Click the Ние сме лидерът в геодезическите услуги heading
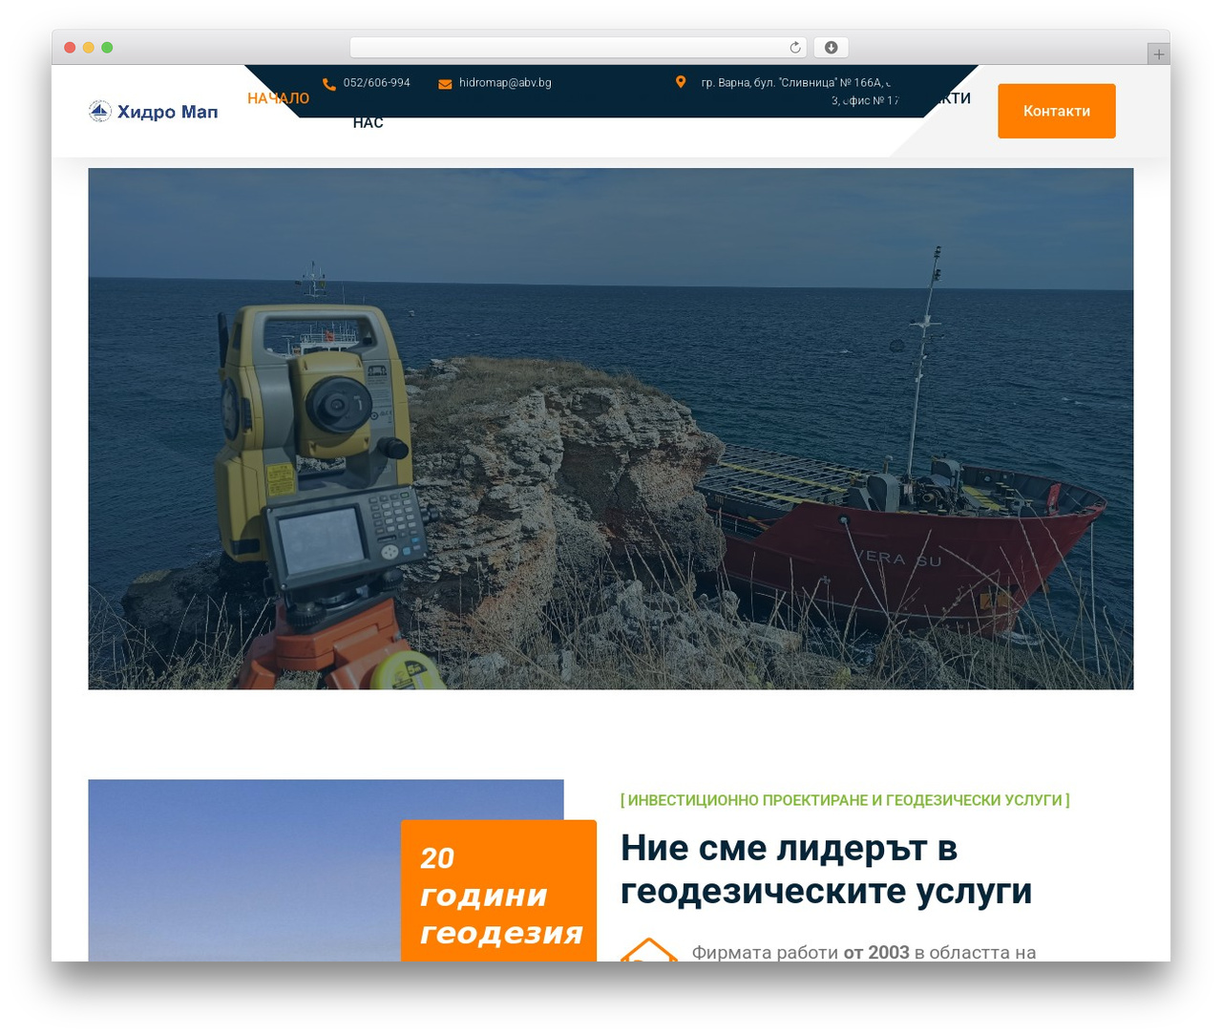Viewport: 1222px width, 1035px height. [827, 869]
